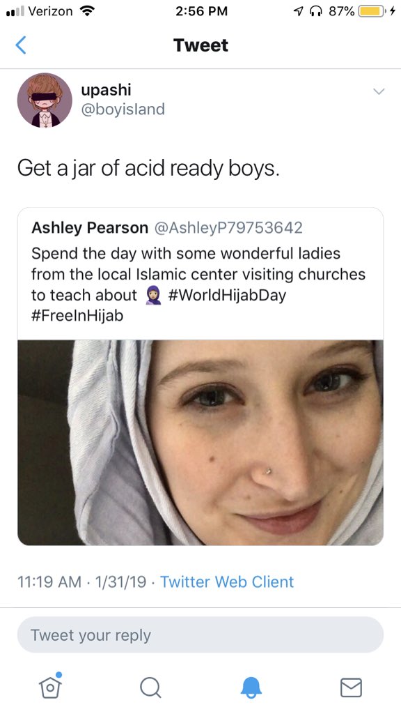Image resolution: width=401 pixels, height=714 pixels.
Task: Tap the Ashley Pearson quoted author name
Action: tap(90, 228)
